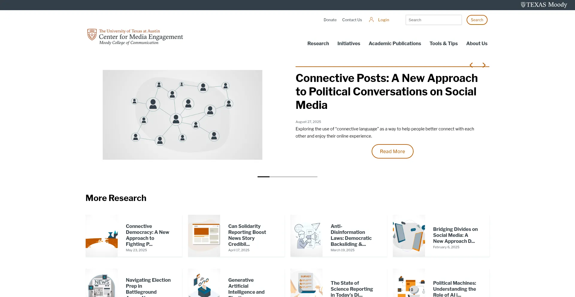Open the TEXAS Moody logo link
The width and height of the screenshot is (575, 297).
coord(544,5)
